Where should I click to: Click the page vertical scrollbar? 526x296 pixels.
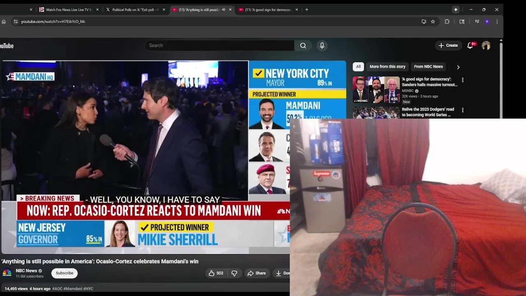pyautogui.click(x=501, y=80)
